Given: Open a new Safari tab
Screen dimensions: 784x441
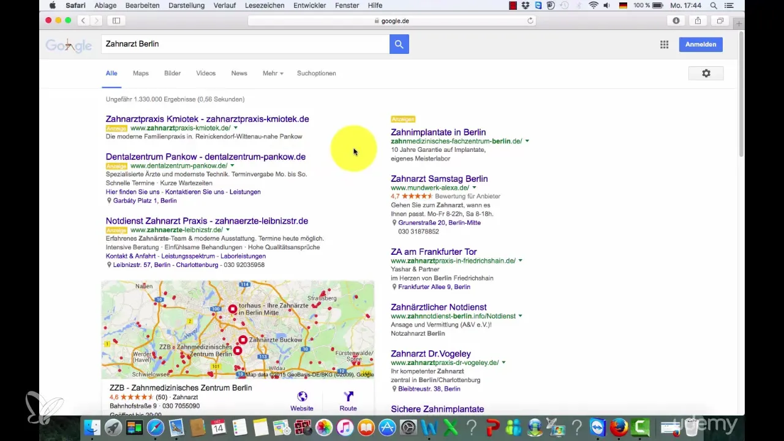Looking at the screenshot, I should click(x=739, y=23).
